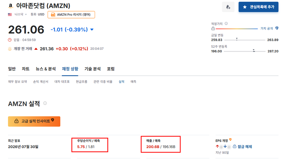Click the clock icon near 닫음

(x=10, y=40)
